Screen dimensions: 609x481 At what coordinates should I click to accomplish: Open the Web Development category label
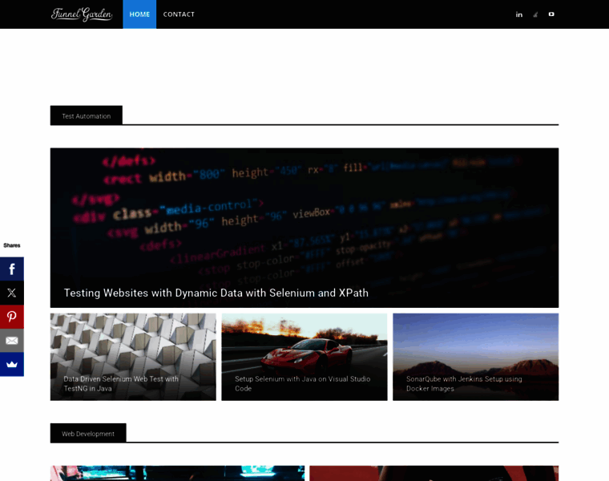[88, 434]
